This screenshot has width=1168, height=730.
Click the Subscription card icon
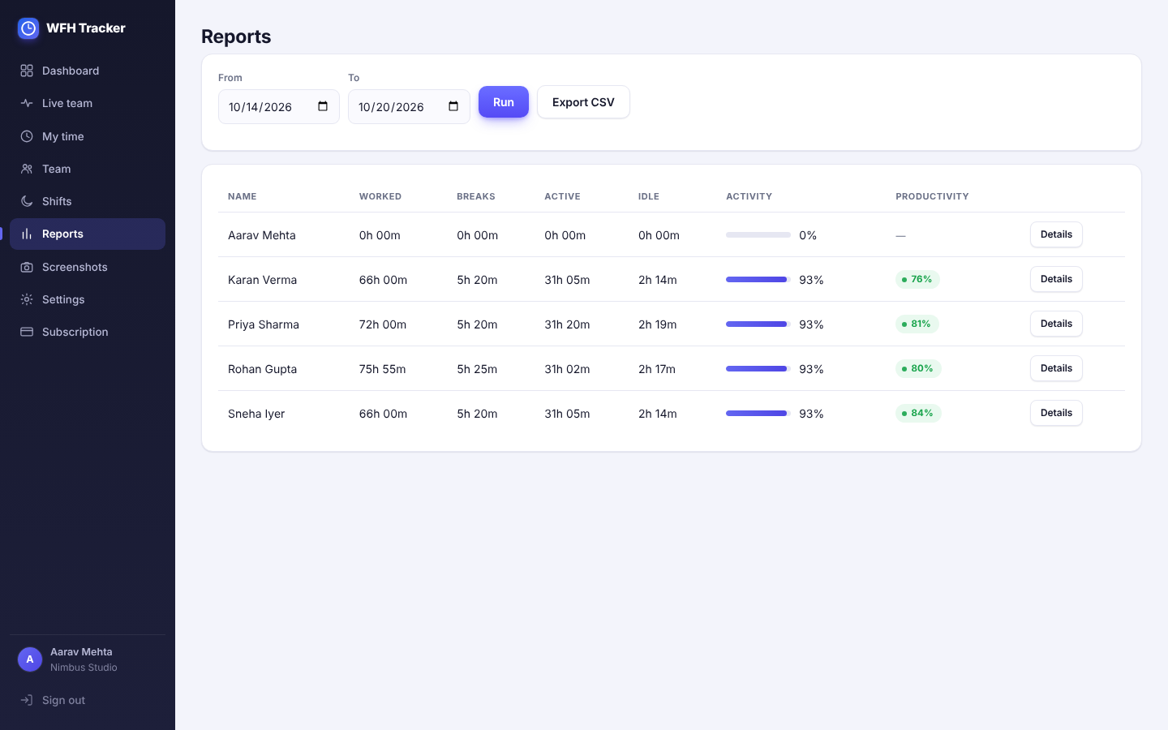pos(27,332)
